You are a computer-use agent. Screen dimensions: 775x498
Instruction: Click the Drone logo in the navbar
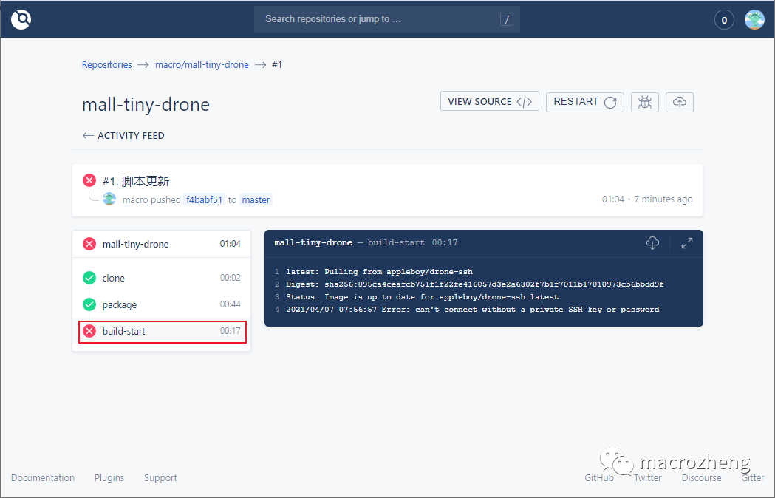pos(21,18)
